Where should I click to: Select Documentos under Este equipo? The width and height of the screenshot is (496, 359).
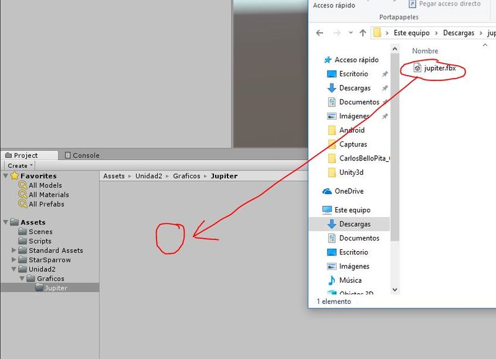click(x=359, y=238)
